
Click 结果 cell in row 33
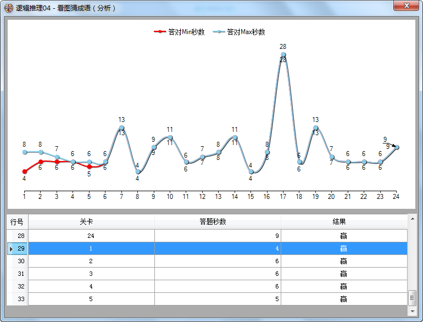pyautogui.click(x=344, y=299)
